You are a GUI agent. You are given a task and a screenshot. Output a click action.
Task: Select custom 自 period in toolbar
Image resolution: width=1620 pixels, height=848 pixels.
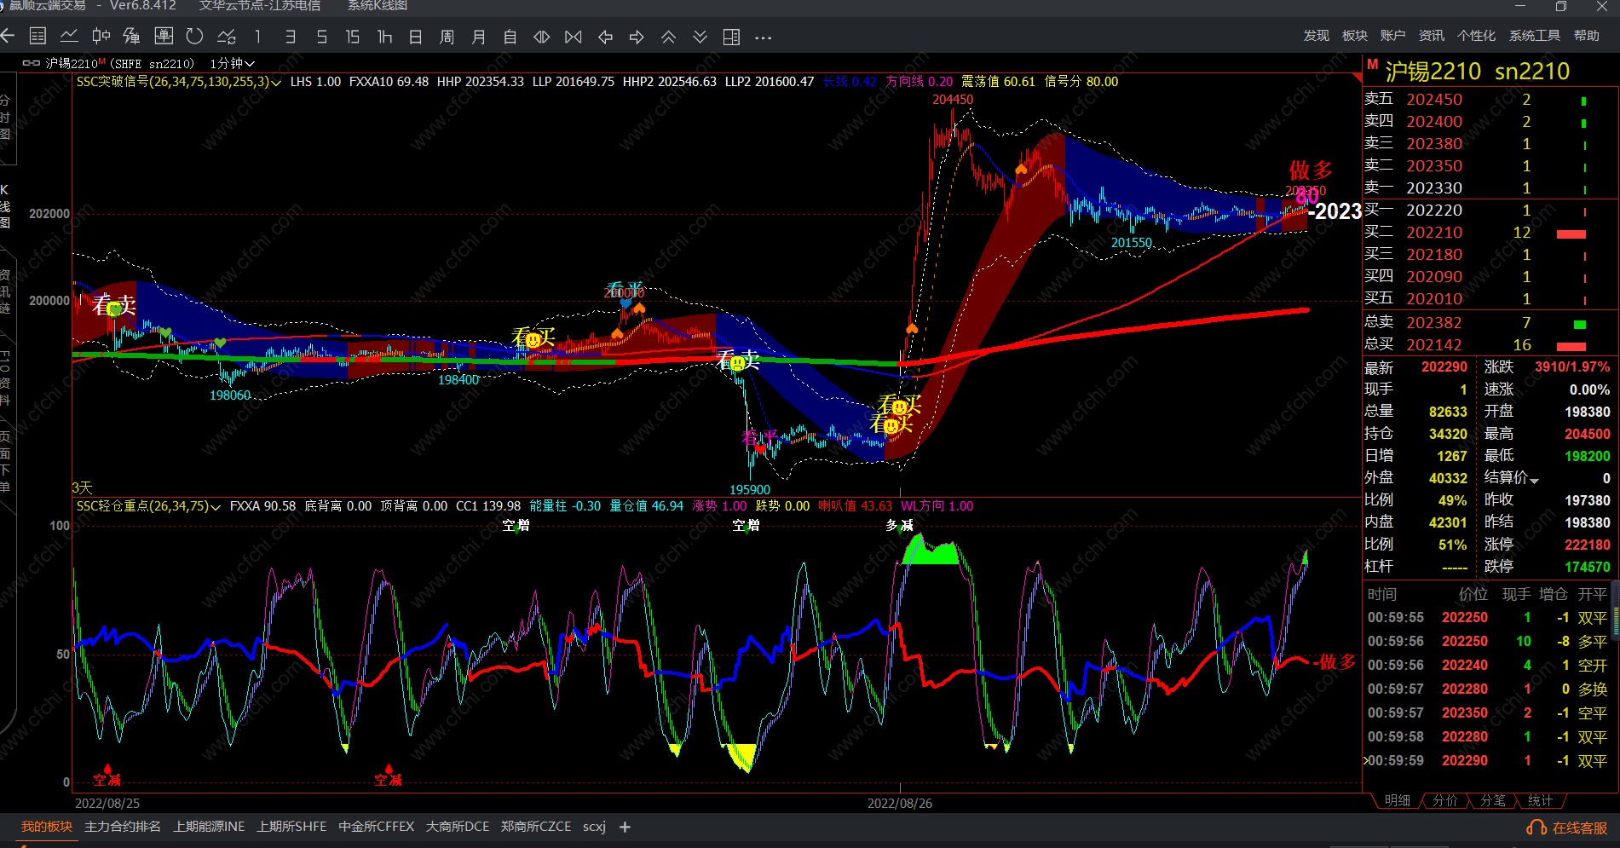pyautogui.click(x=510, y=37)
